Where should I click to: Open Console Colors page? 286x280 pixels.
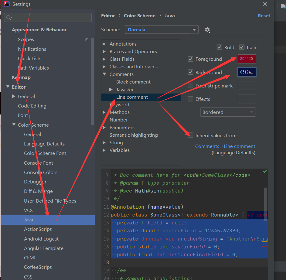41,172
